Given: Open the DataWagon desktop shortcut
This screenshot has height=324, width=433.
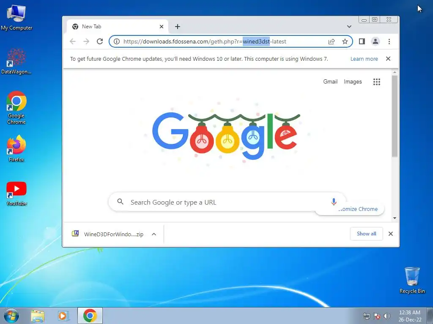Looking at the screenshot, I should (16, 61).
